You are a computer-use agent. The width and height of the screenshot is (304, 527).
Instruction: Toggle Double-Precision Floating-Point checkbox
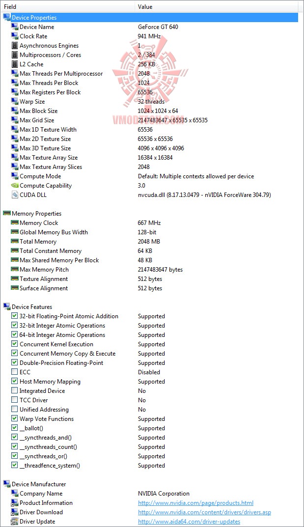click(14, 362)
